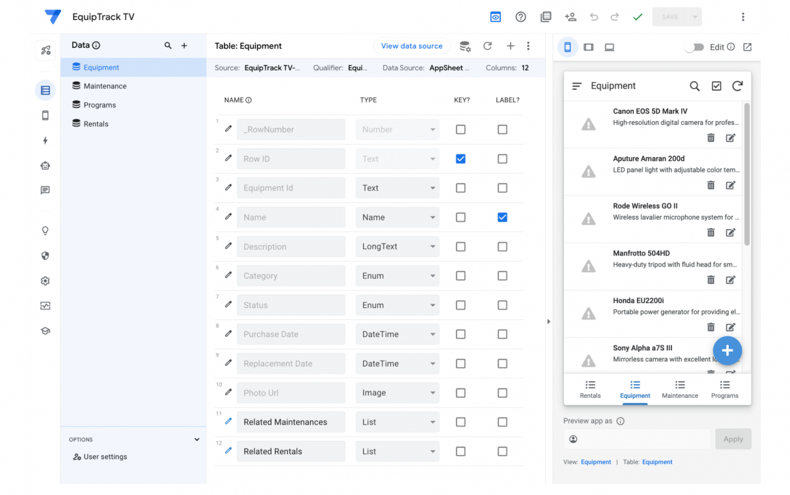This screenshot has height=495, width=790.
Task: Open the rocket icon in left sidebar
Action: pos(46,50)
